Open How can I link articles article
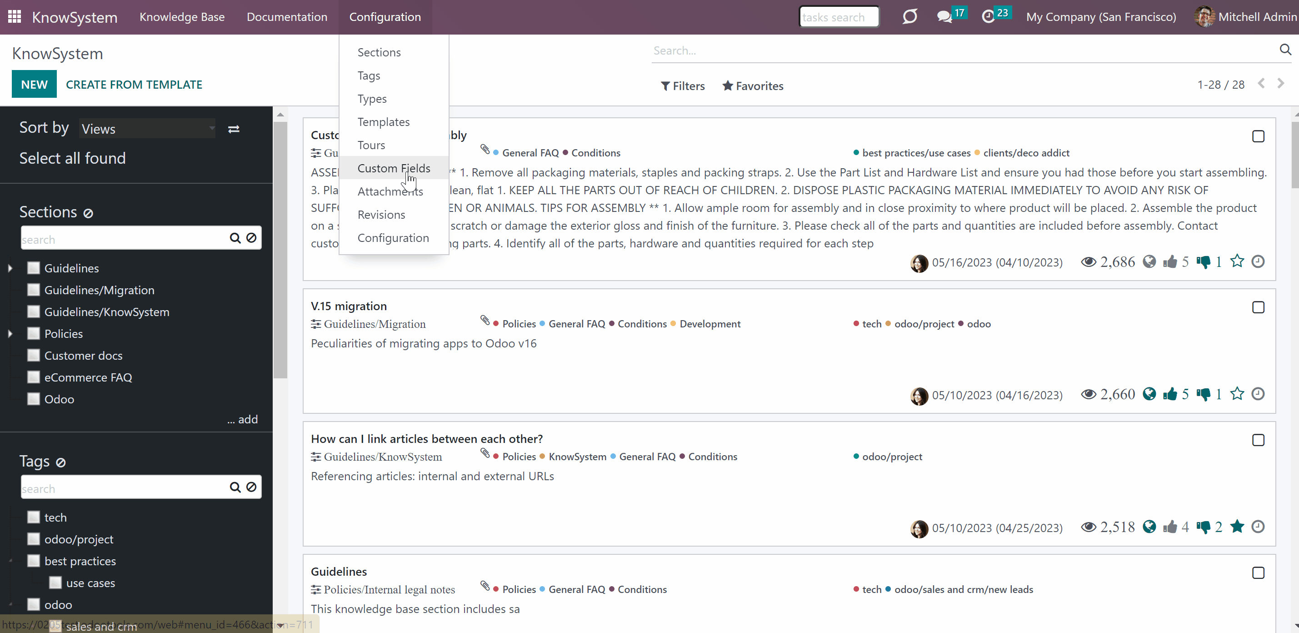 pyautogui.click(x=427, y=438)
